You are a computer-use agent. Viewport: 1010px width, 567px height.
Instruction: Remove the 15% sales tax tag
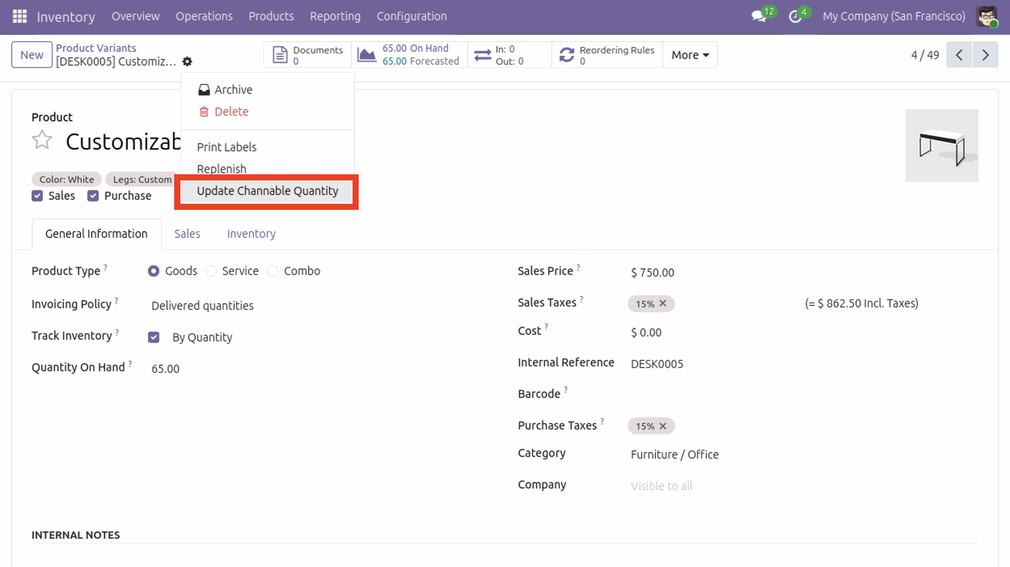click(663, 303)
